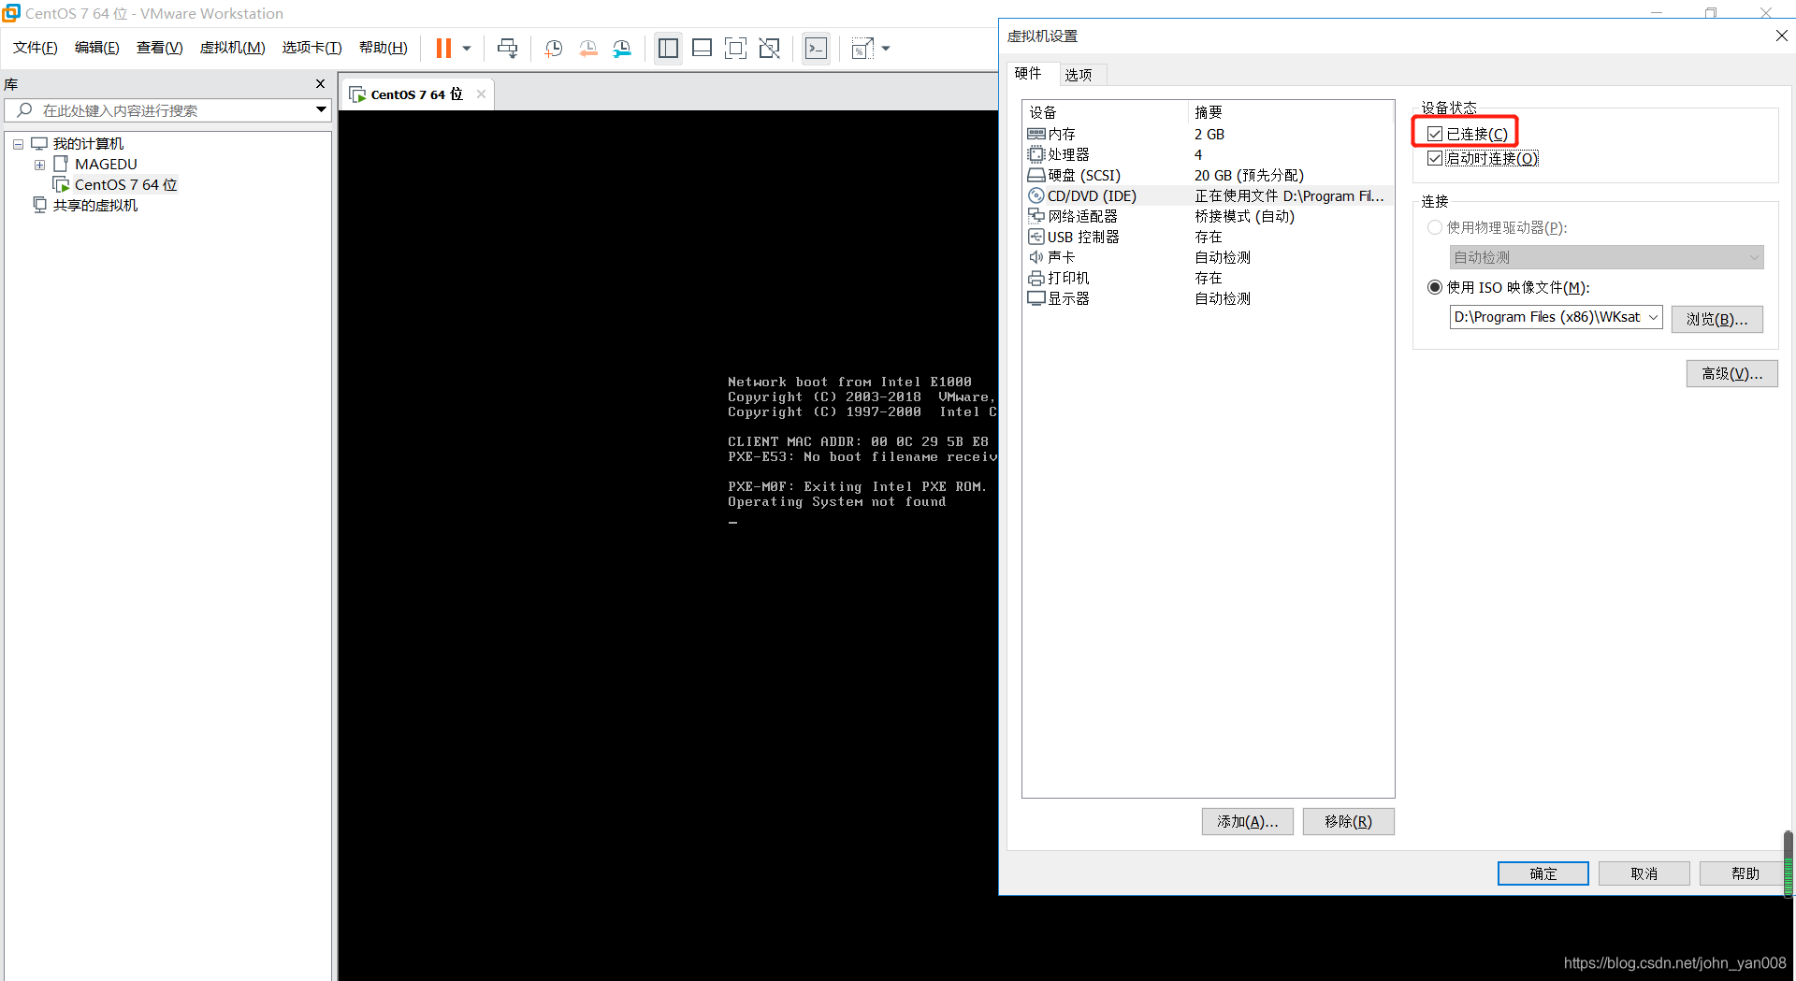Viewport: 1796px width, 981px height.
Task: Select MAGEDU in the library tree
Action: click(x=106, y=165)
